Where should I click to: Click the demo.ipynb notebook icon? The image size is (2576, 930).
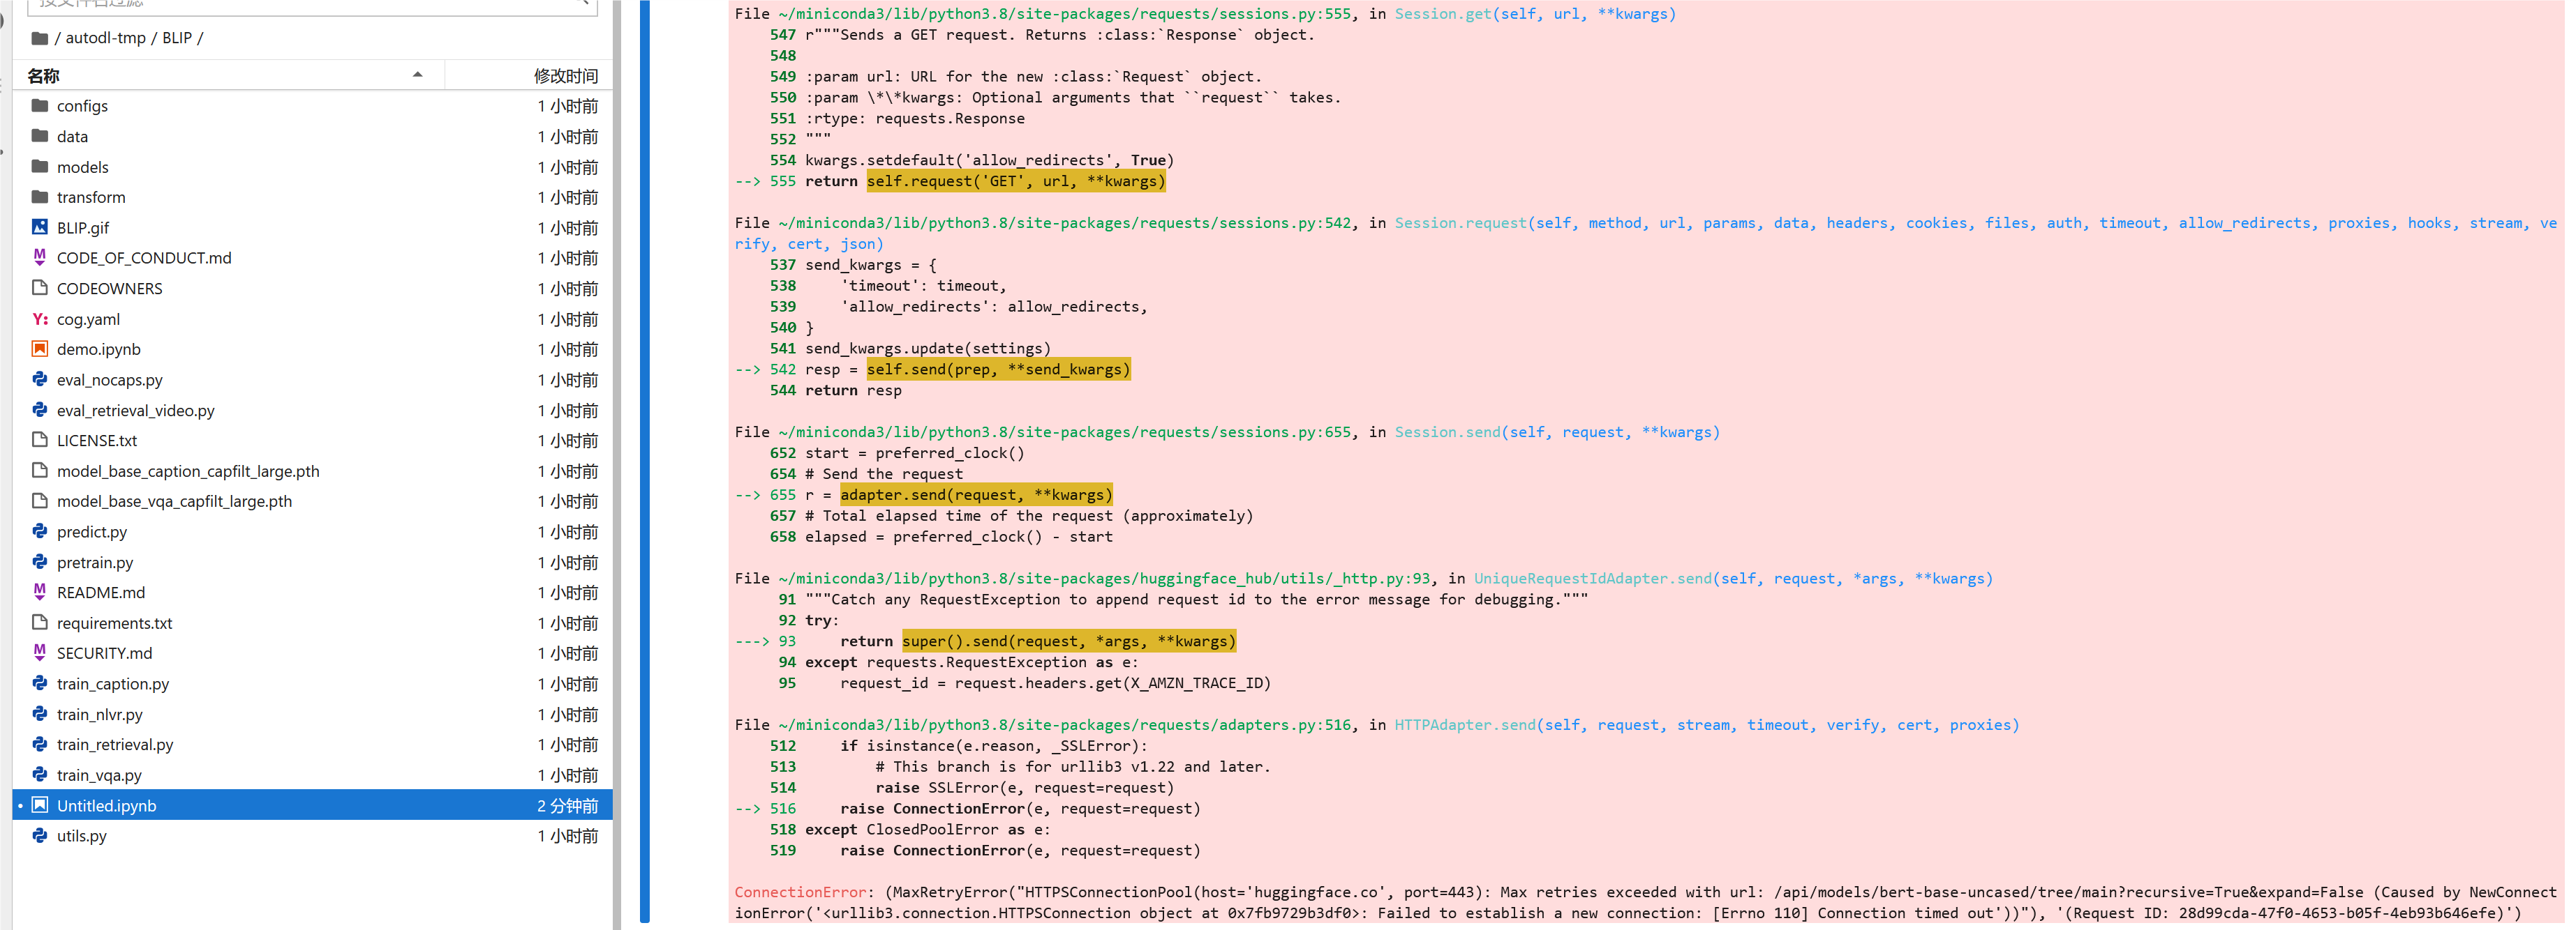coord(40,349)
